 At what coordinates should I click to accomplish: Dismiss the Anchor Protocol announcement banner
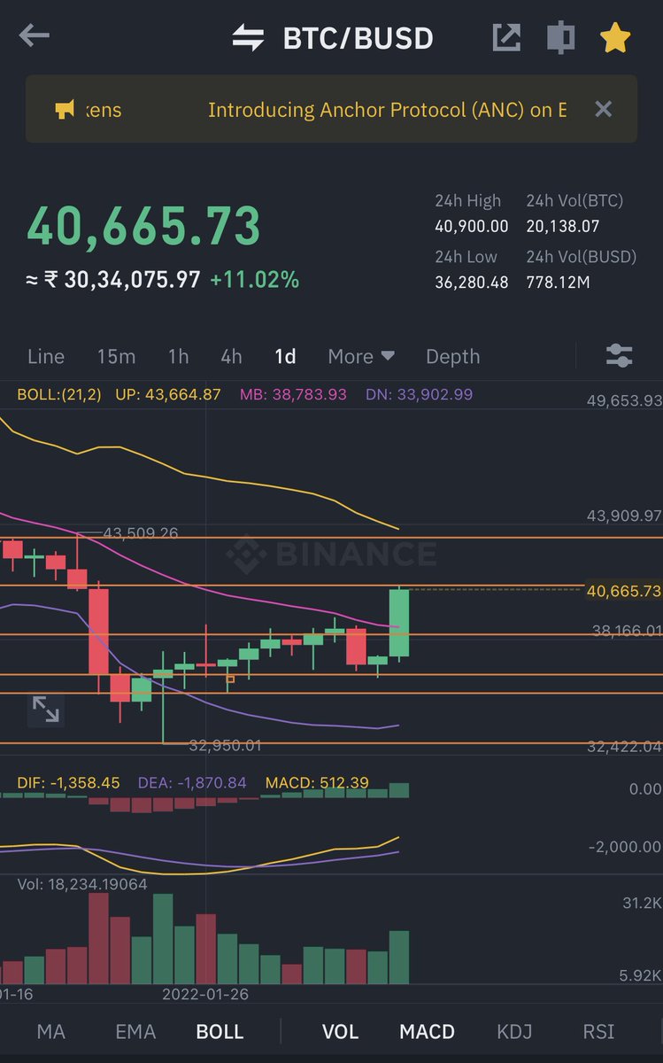603,109
